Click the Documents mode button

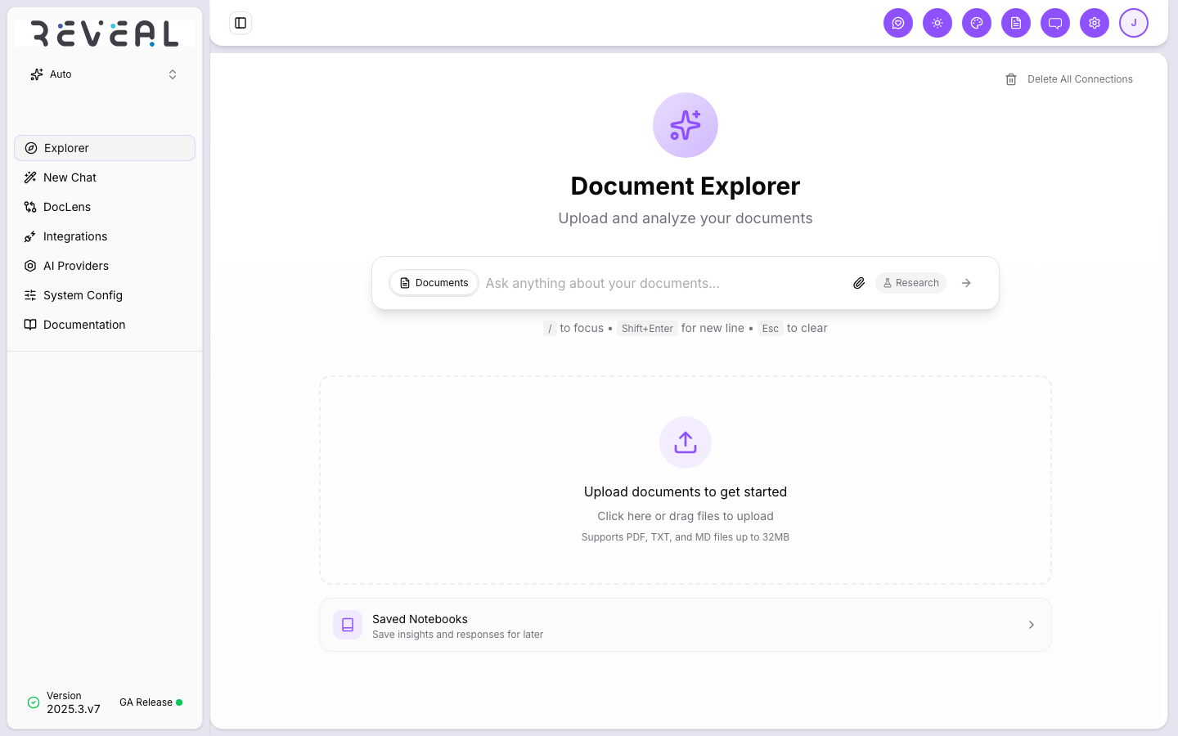click(434, 283)
